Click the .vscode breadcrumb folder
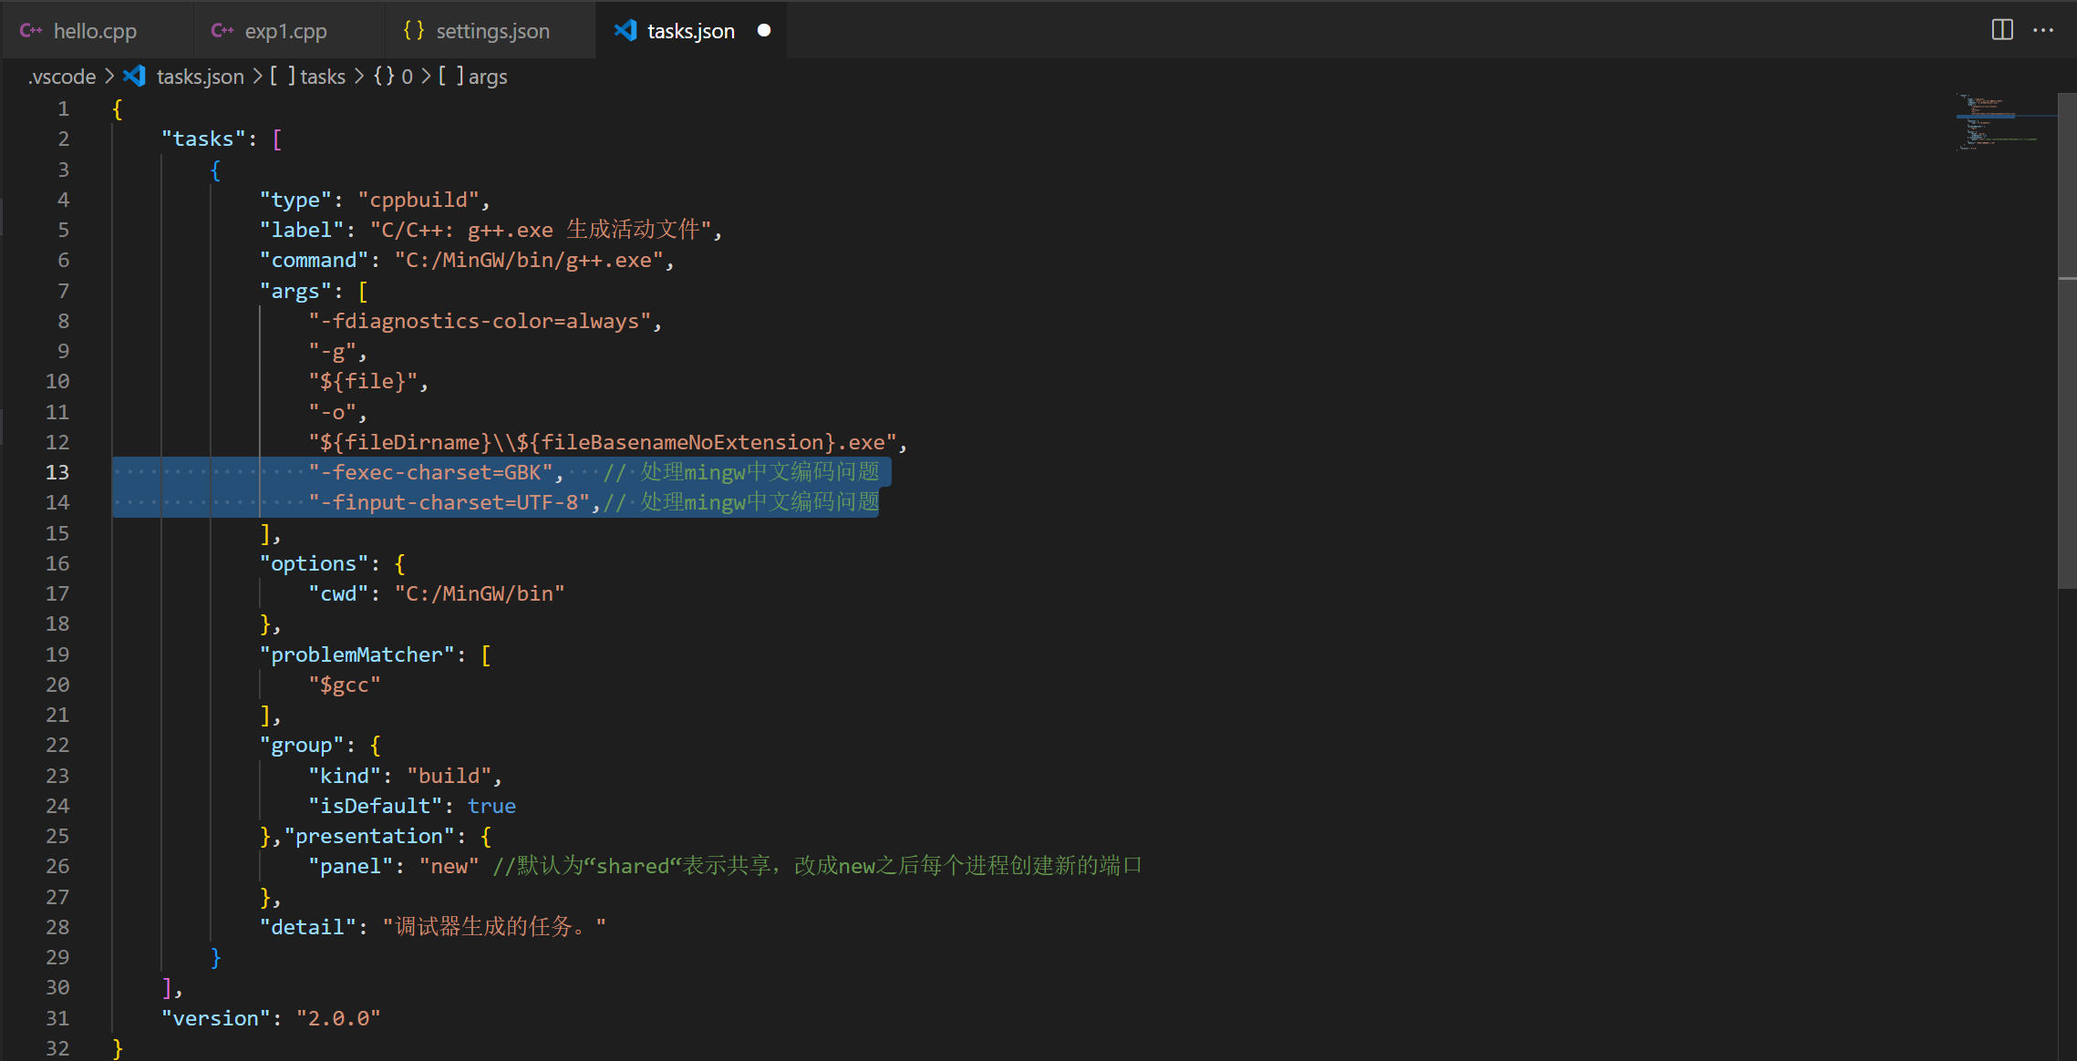 pyautogui.click(x=62, y=77)
